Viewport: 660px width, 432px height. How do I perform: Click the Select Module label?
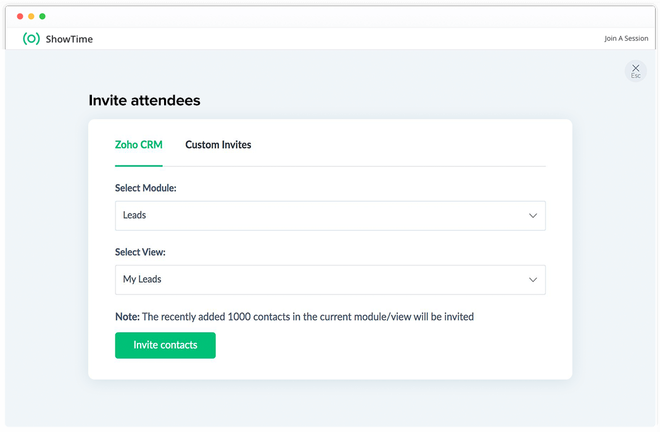click(146, 188)
